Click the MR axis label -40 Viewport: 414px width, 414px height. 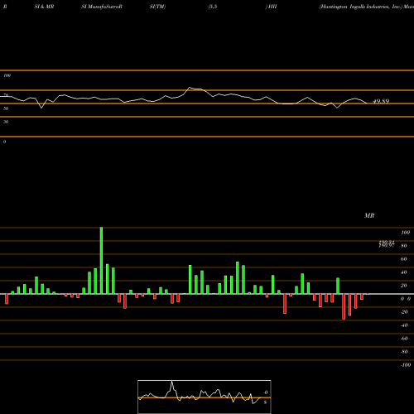click(404, 325)
